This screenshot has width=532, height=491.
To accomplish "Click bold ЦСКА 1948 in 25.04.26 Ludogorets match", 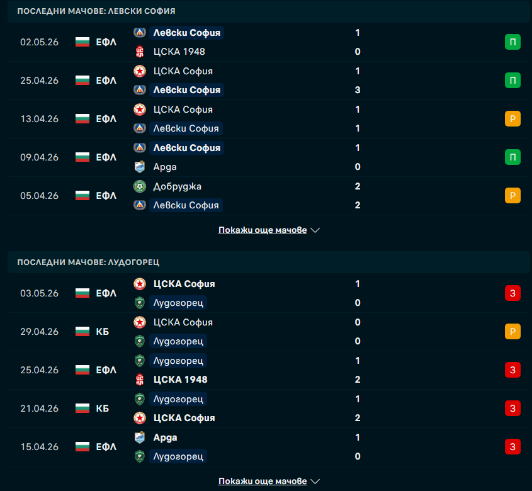I will point(181,380).
